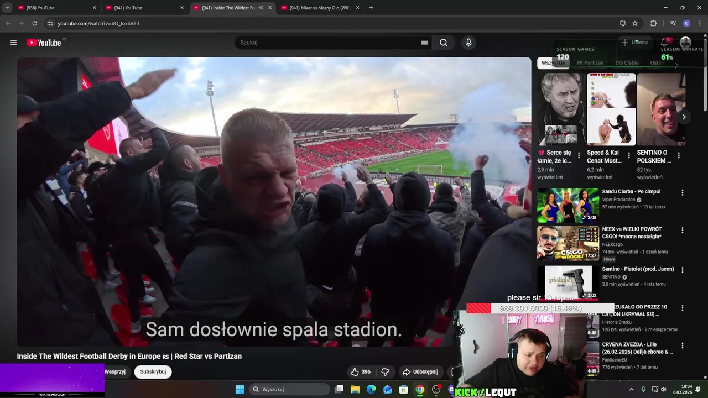
Task: Bookmark this page with the star
Action: [x=635, y=23]
